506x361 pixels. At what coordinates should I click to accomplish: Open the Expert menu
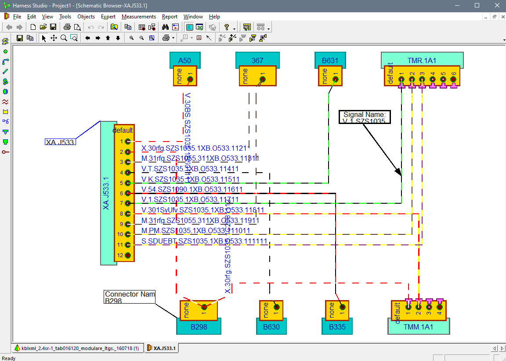(x=108, y=17)
